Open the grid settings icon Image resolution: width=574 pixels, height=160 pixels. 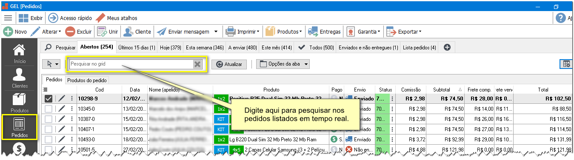click(566, 64)
